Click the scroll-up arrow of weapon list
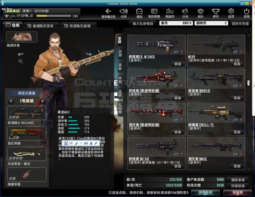This screenshot has height=197, width=255. 248,36
